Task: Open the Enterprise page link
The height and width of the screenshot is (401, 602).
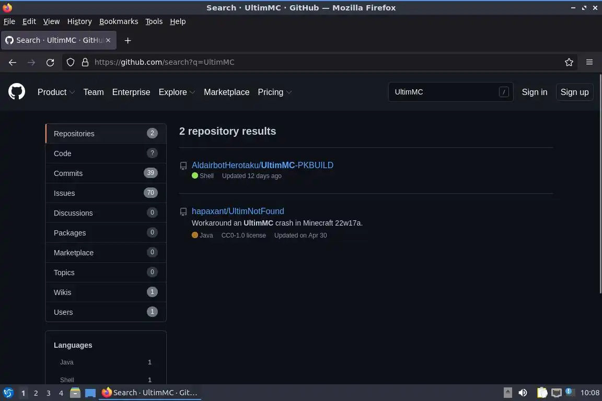Action: pyautogui.click(x=131, y=92)
